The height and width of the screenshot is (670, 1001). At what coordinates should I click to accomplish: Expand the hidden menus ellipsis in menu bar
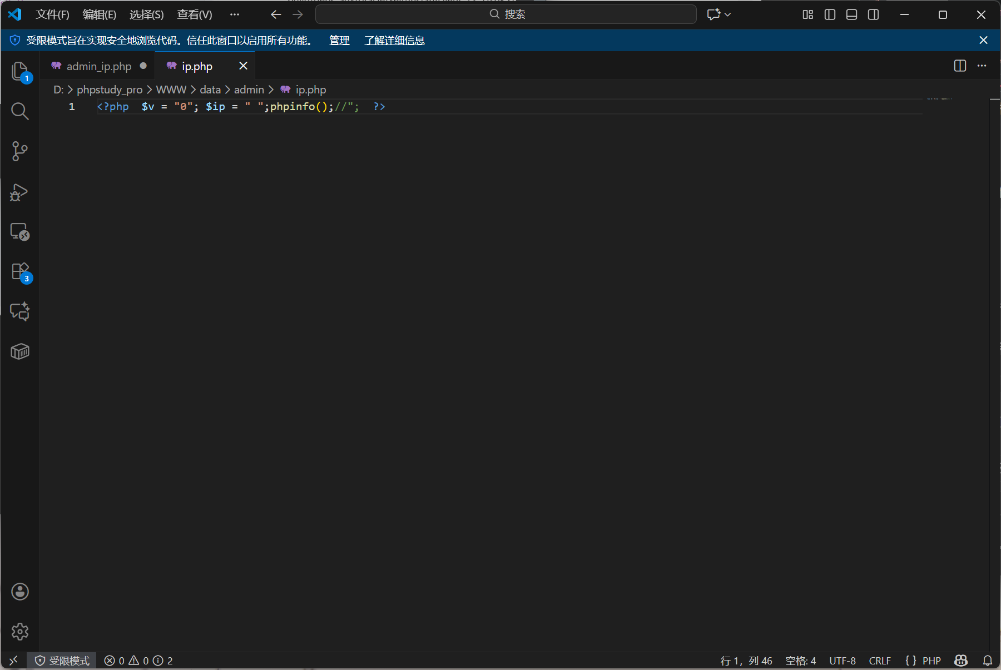(x=234, y=14)
